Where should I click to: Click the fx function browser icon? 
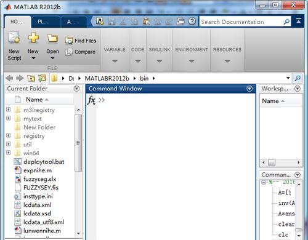(91, 100)
